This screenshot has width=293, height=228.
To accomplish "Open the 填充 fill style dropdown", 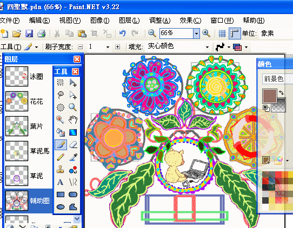I will 207,47.
